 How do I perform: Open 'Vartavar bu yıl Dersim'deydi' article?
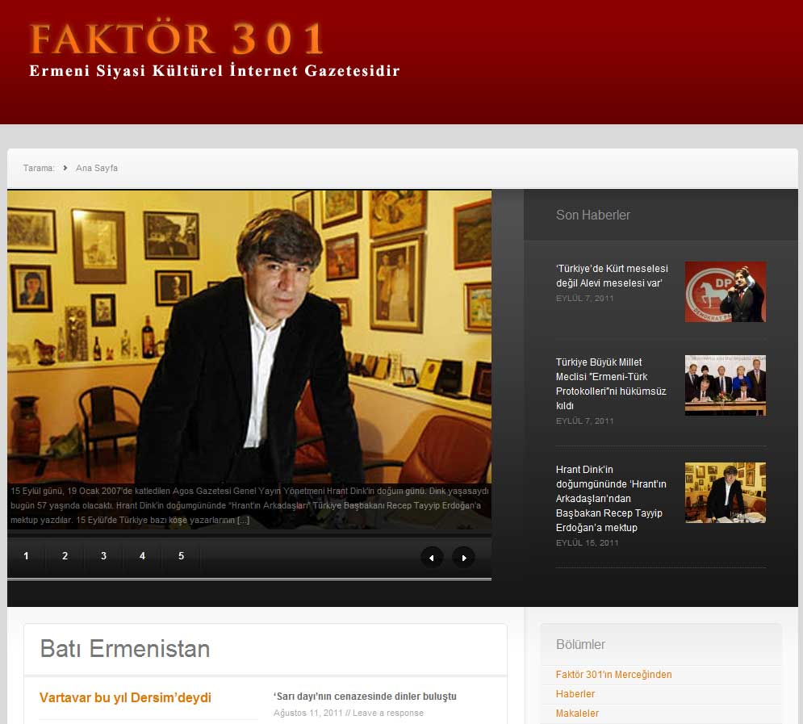pos(125,697)
